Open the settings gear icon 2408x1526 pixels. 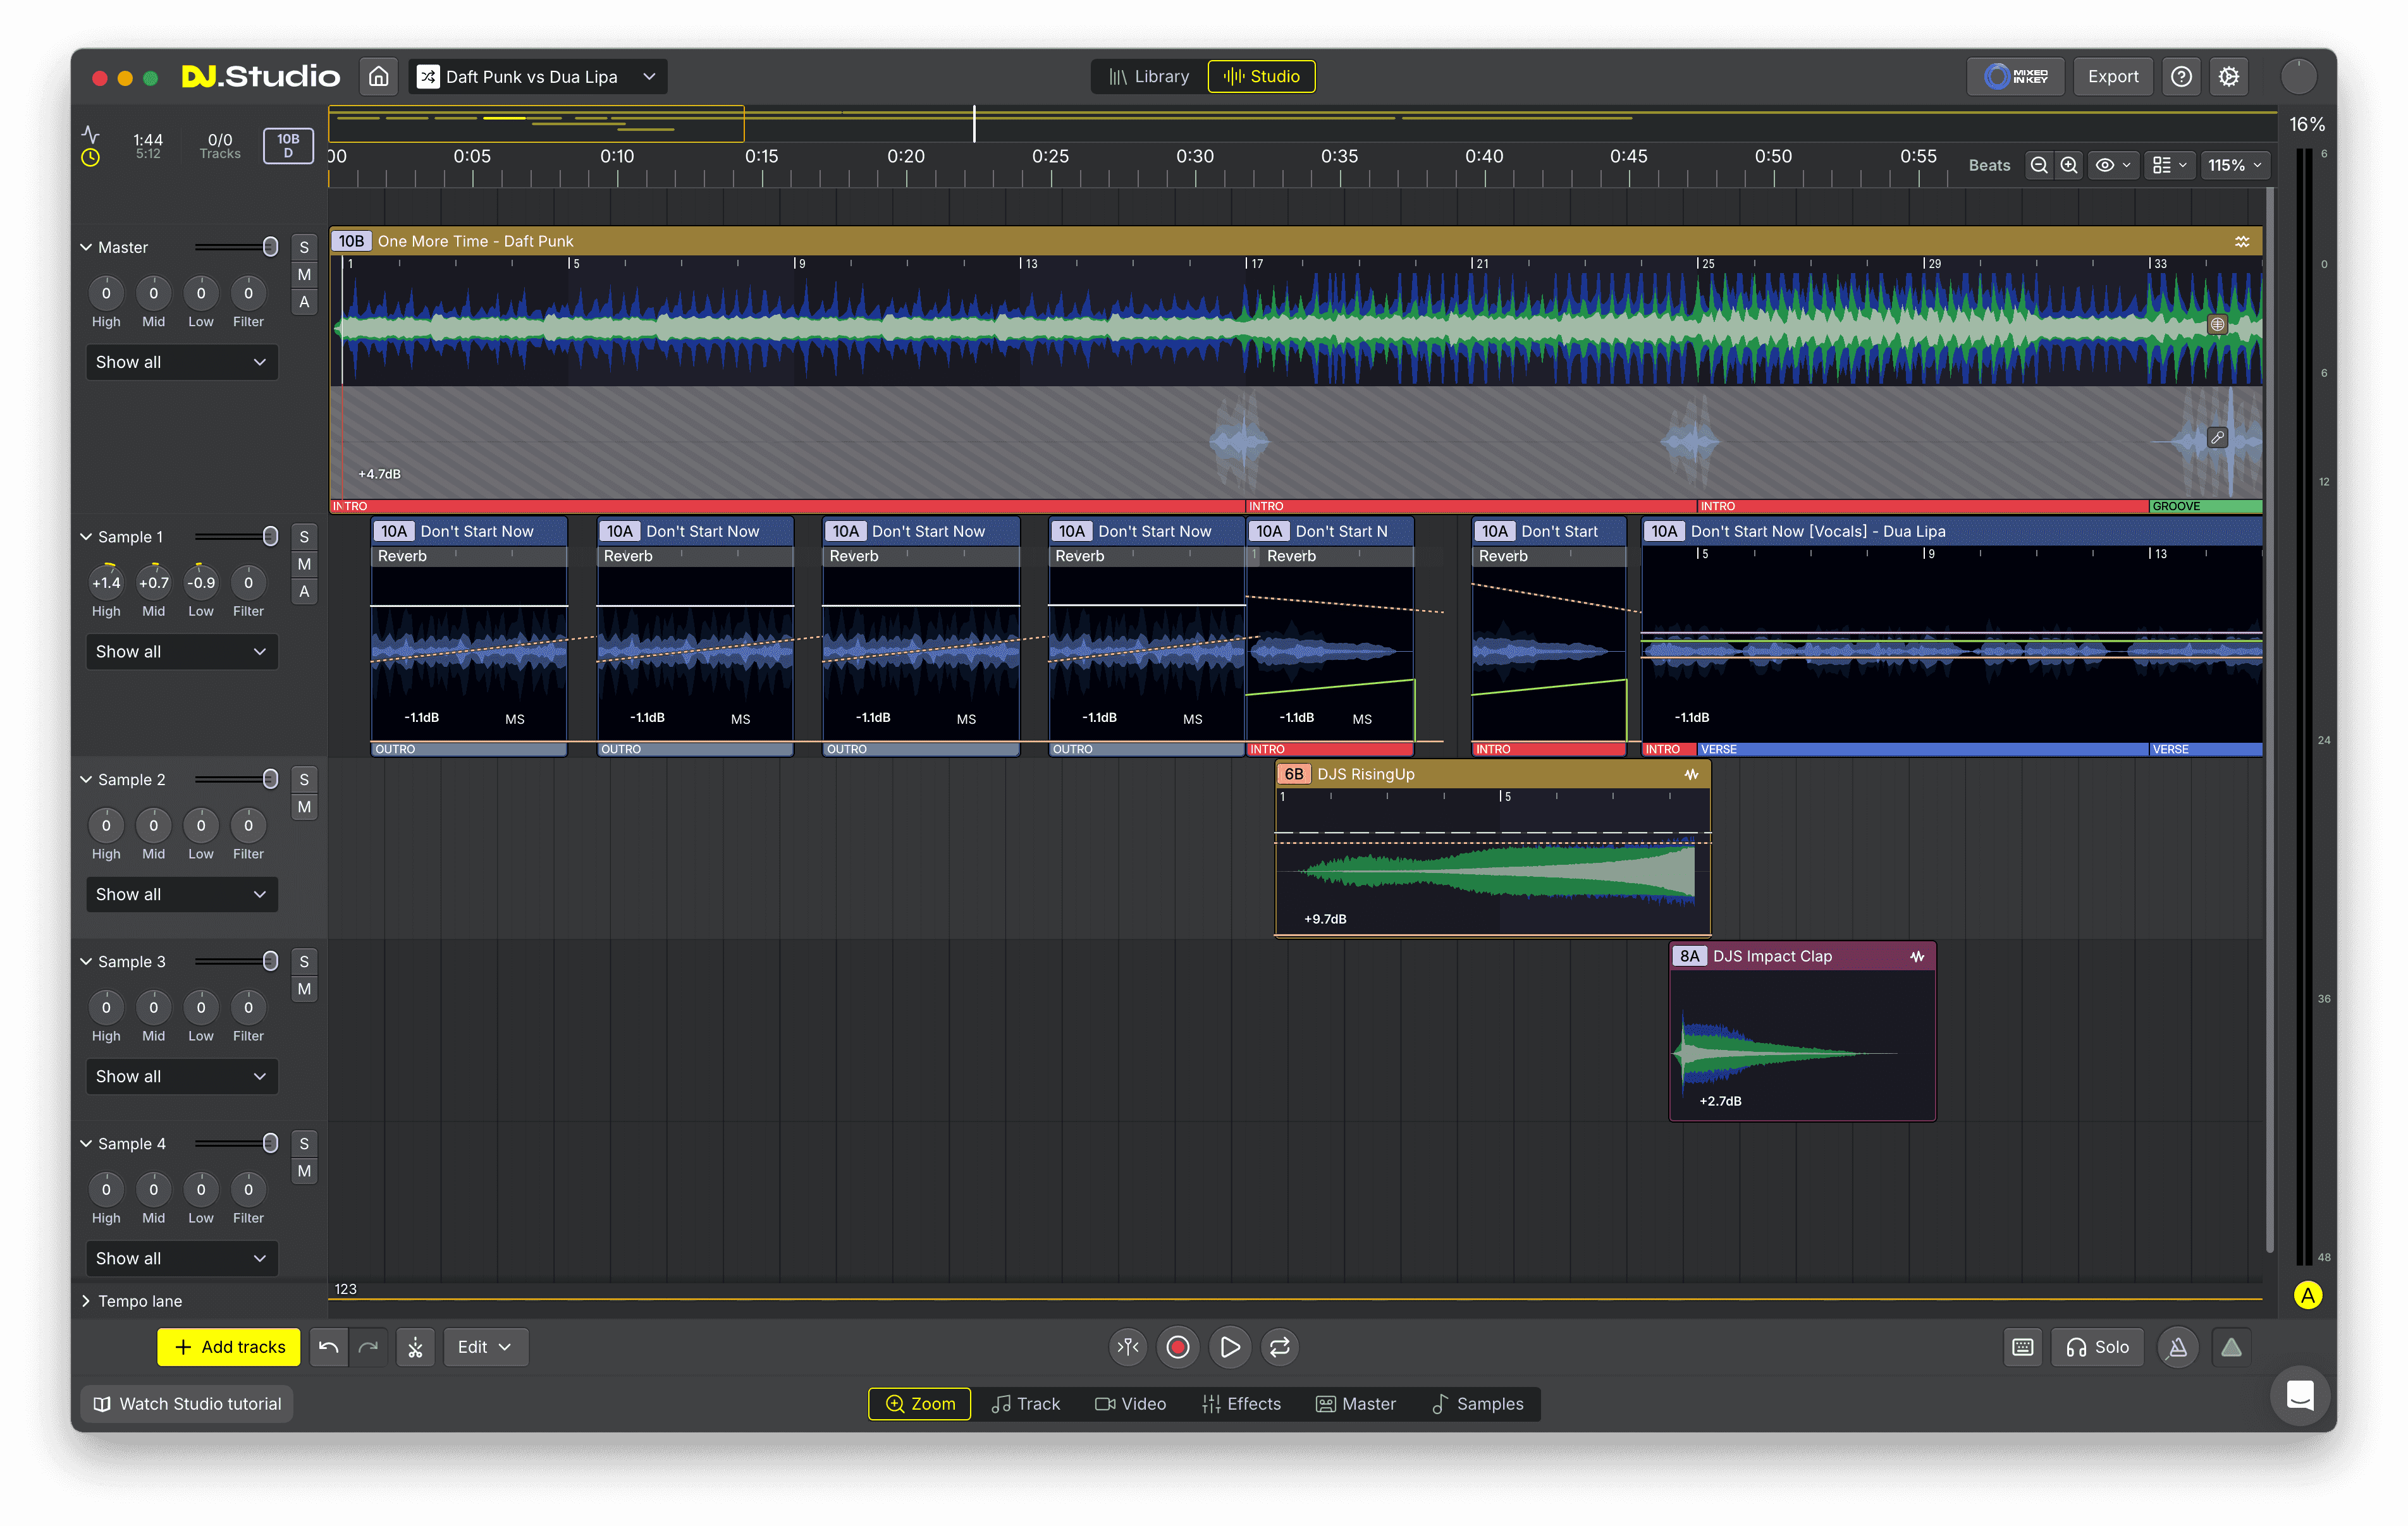pos(2229,76)
